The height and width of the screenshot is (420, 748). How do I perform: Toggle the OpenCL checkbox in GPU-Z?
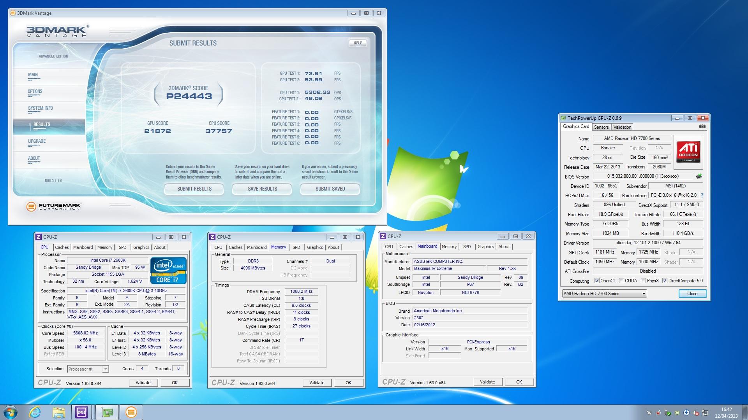[x=597, y=281]
